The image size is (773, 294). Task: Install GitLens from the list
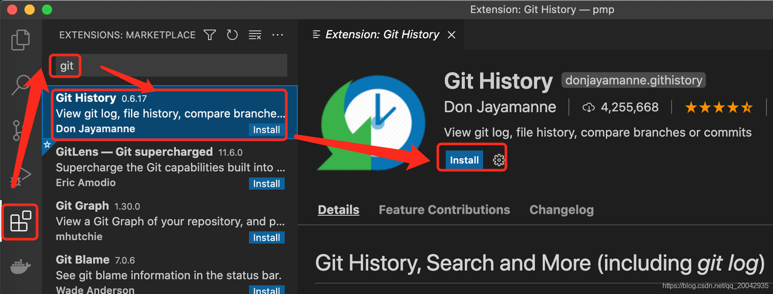click(x=266, y=184)
